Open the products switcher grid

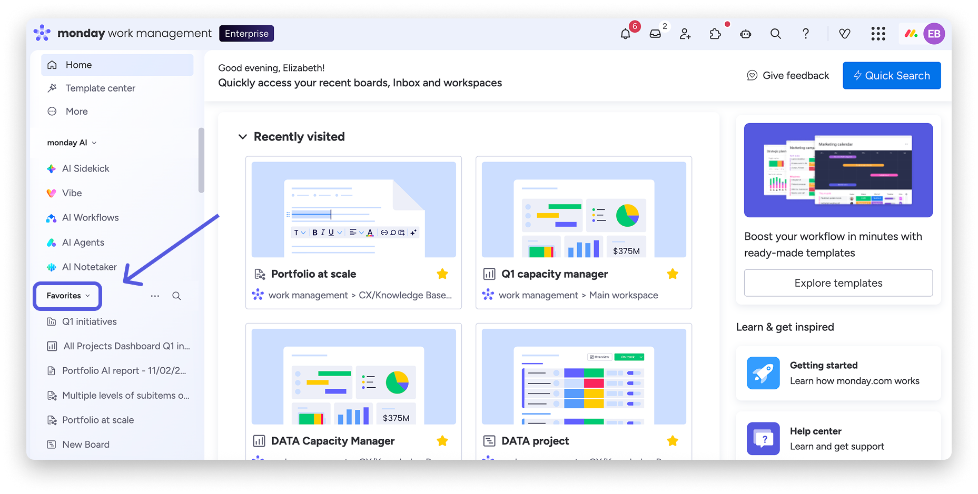tap(878, 34)
